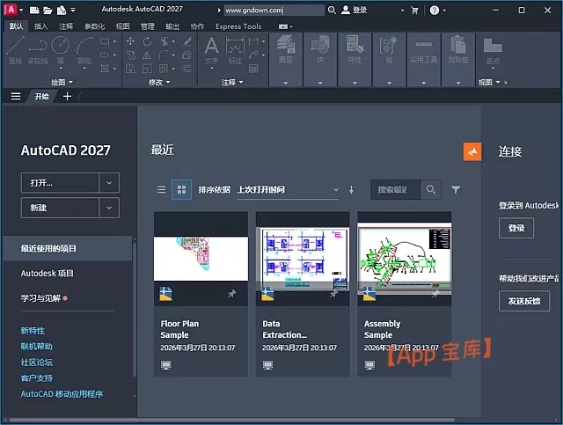Screen dimensions: 563x425
Task: Click the hamburger menu icon beside 开始 tab
Action: pos(16,96)
